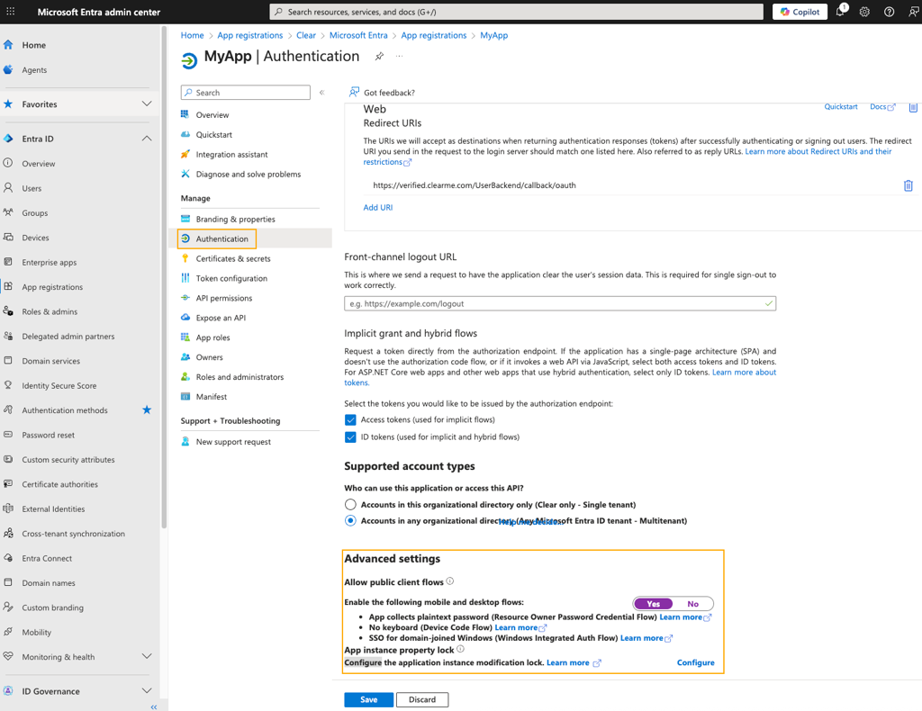Select multitenant accounts radio button
The height and width of the screenshot is (711, 922).
pos(350,520)
